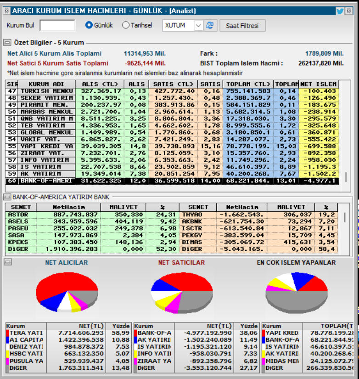Click AKBNK in the sell list
Screen dimensions: 359x379
[192, 221]
